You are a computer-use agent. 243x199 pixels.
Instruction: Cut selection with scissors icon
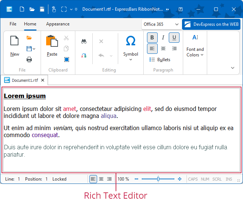pos(66,38)
